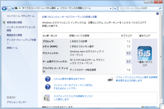Open ディスク クリーンアップを開く link
Image resolution: width=164 pixels, height=109 pixels.
(x=21, y=41)
